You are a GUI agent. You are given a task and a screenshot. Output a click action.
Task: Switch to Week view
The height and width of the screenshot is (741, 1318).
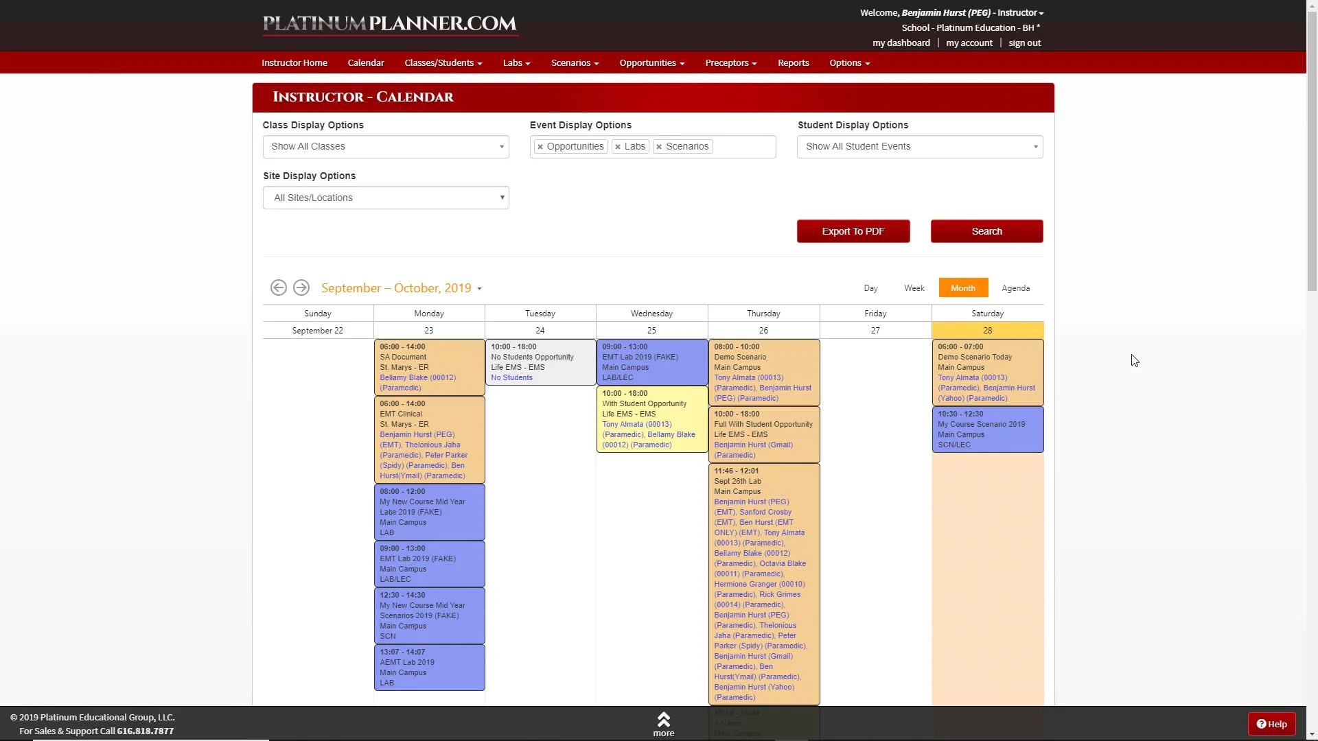[x=914, y=287]
